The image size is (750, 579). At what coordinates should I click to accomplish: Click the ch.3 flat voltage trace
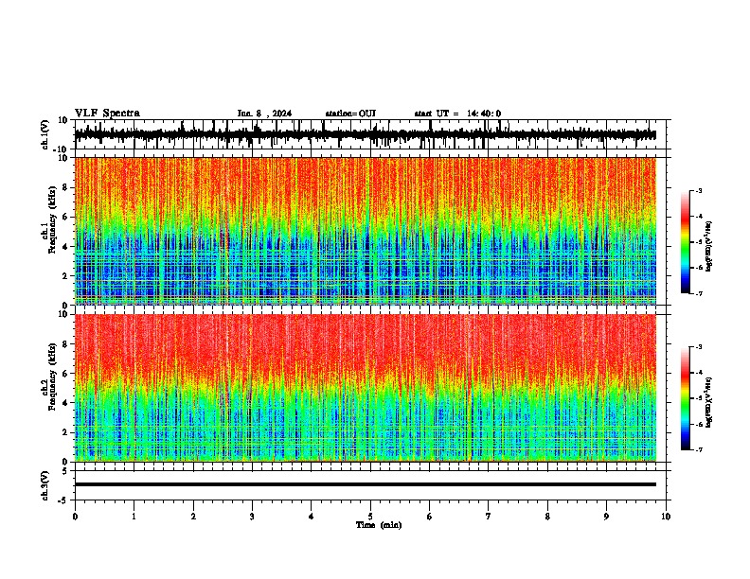[x=365, y=484]
